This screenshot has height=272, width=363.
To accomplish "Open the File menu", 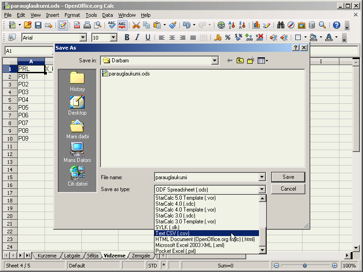I will (x=8, y=15).
